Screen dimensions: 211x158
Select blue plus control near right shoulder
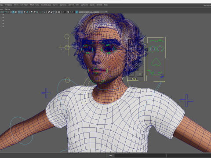click(186, 101)
